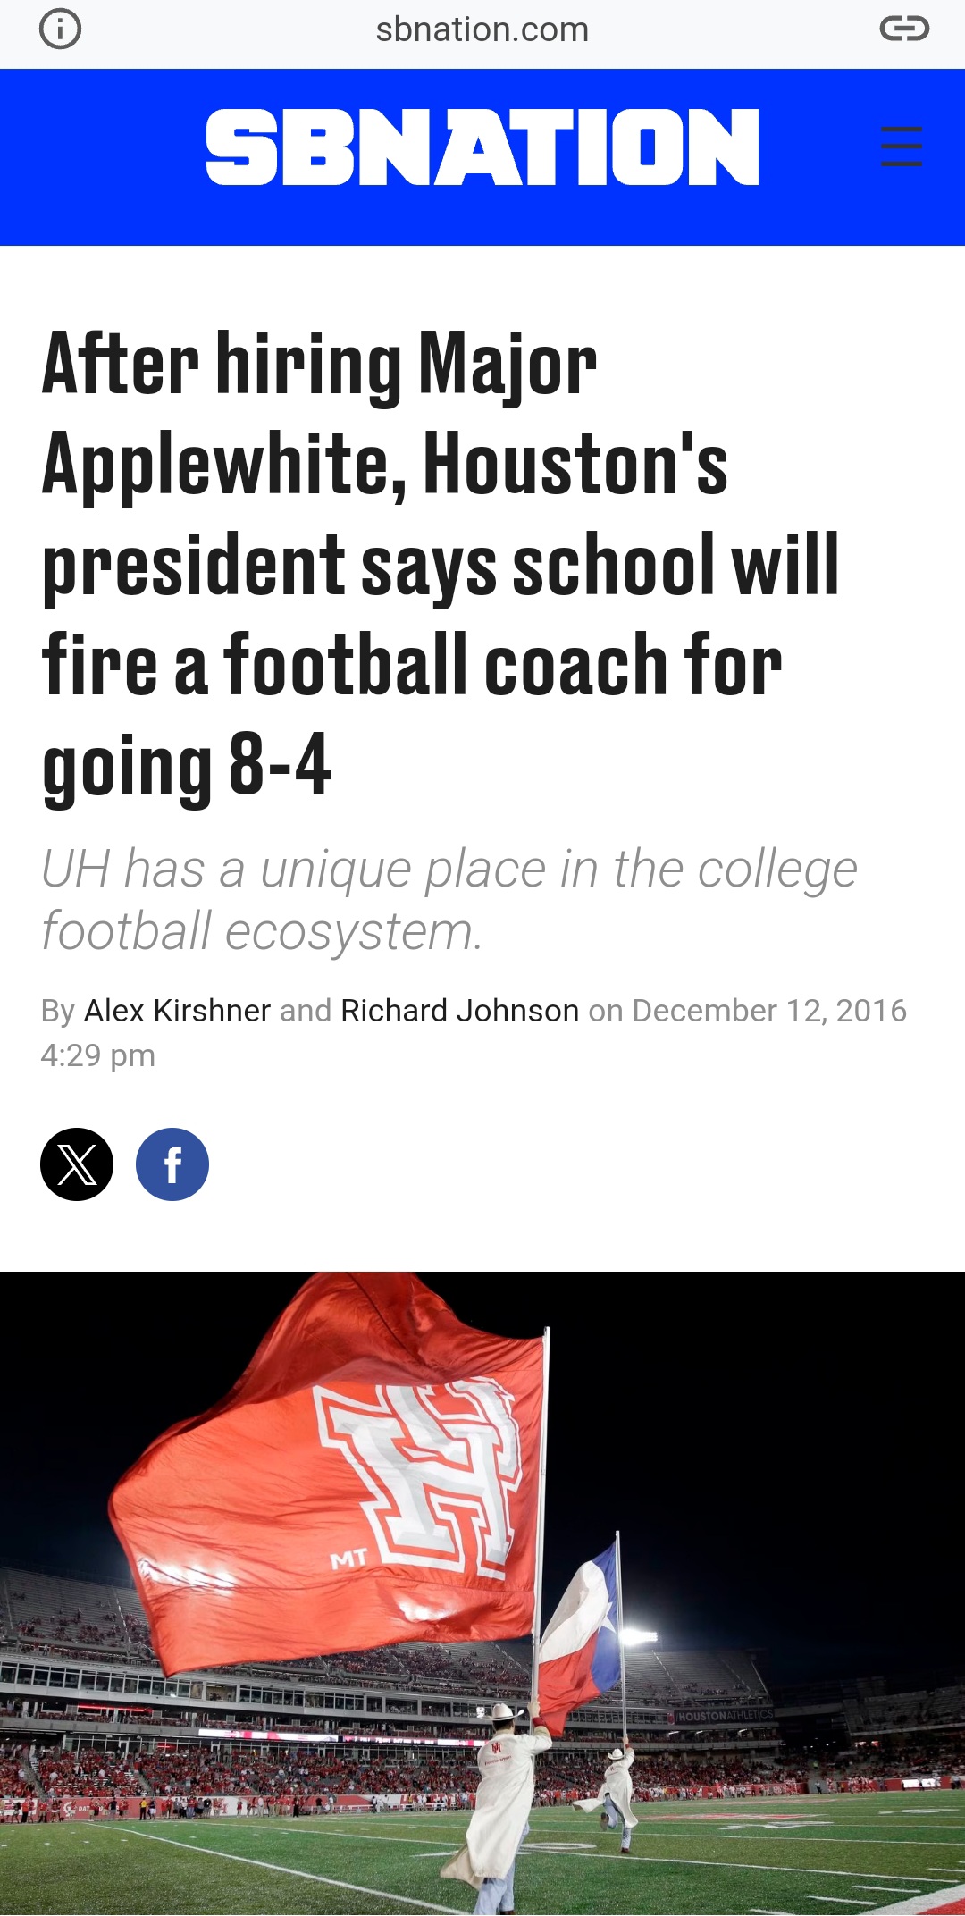Go to the SB Nation home logo
This screenshot has width=965, height=1916.
pos(482,147)
